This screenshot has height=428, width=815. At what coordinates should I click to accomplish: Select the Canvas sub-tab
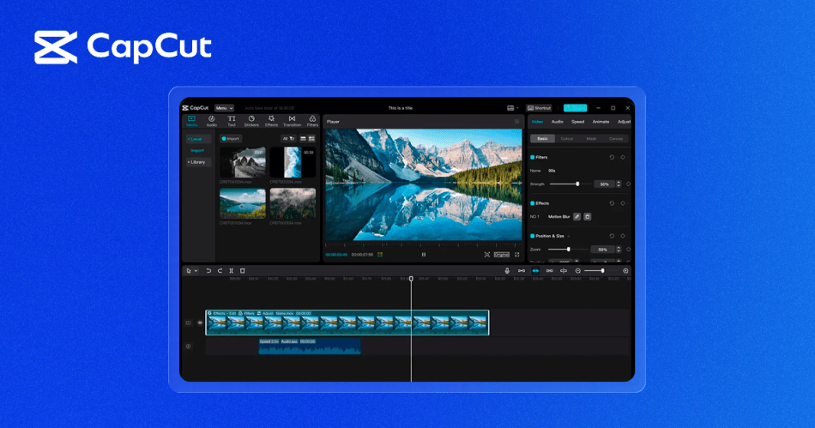click(x=616, y=139)
